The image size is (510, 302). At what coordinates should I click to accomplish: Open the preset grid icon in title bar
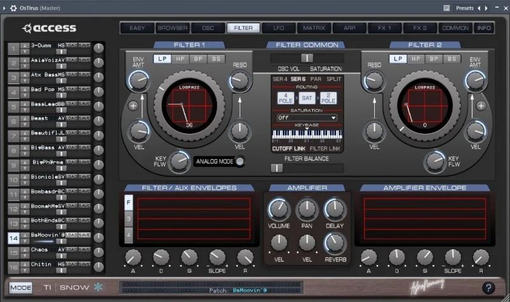tap(447, 8)
